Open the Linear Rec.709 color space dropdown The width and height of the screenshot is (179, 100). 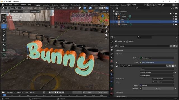coord(163,79)
